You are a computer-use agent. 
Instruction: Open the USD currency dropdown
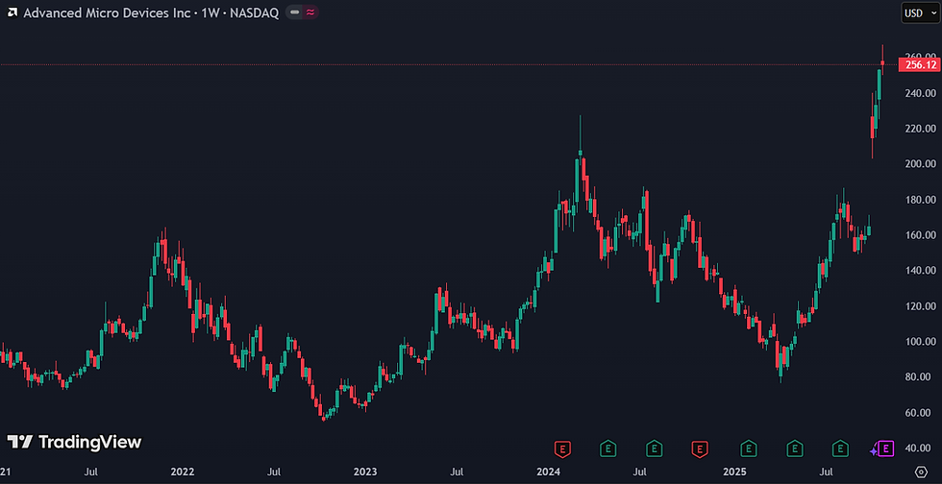pyautogui.click(x=921, y=13)
